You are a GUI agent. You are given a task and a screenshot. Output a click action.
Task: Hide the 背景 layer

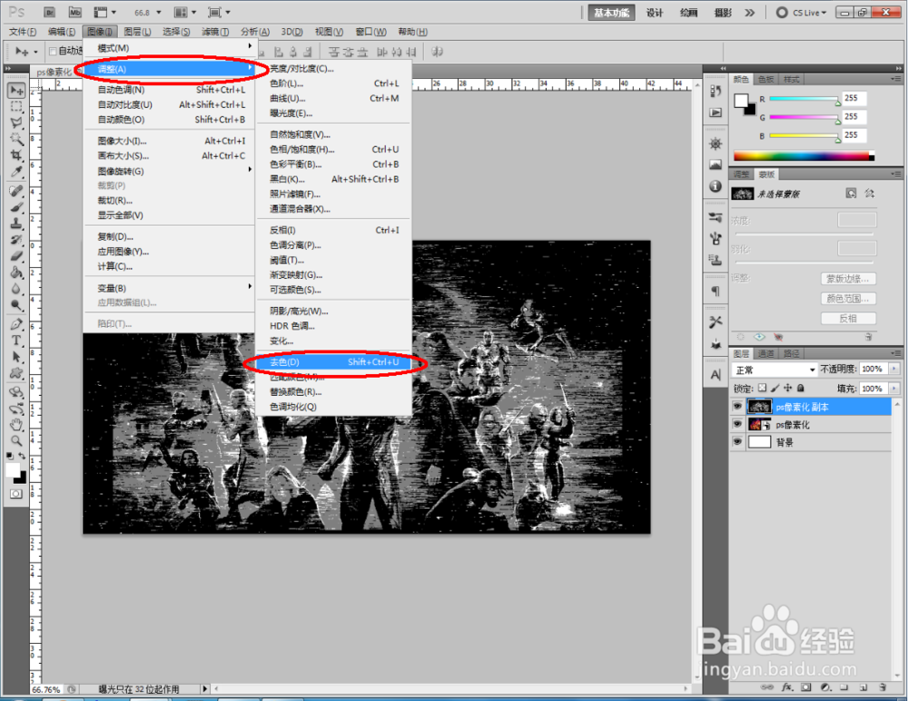tap(737, 441)
